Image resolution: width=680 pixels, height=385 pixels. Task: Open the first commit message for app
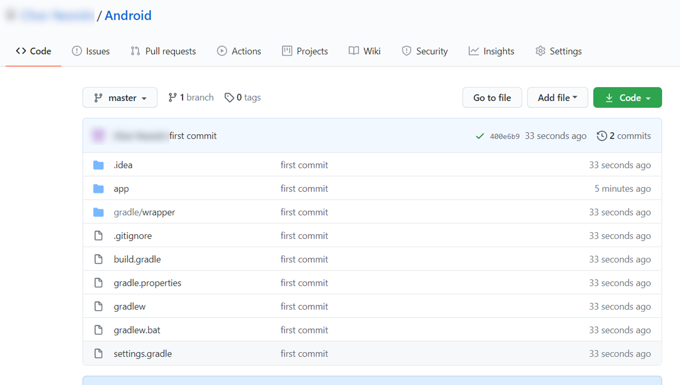[304, 189]
